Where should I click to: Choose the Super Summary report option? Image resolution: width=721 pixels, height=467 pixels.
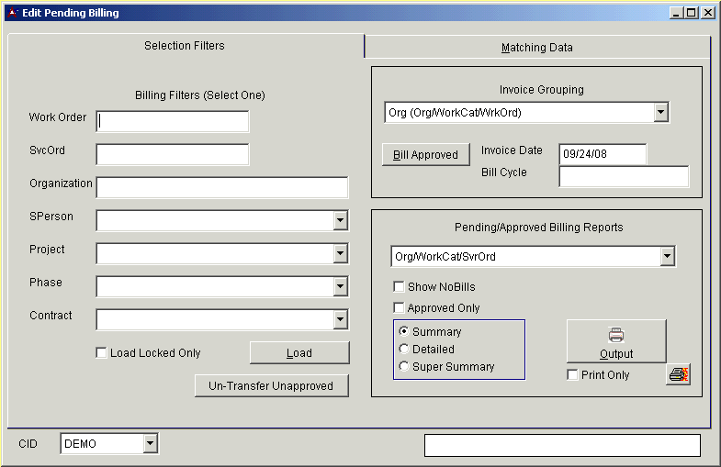[404, 367]
